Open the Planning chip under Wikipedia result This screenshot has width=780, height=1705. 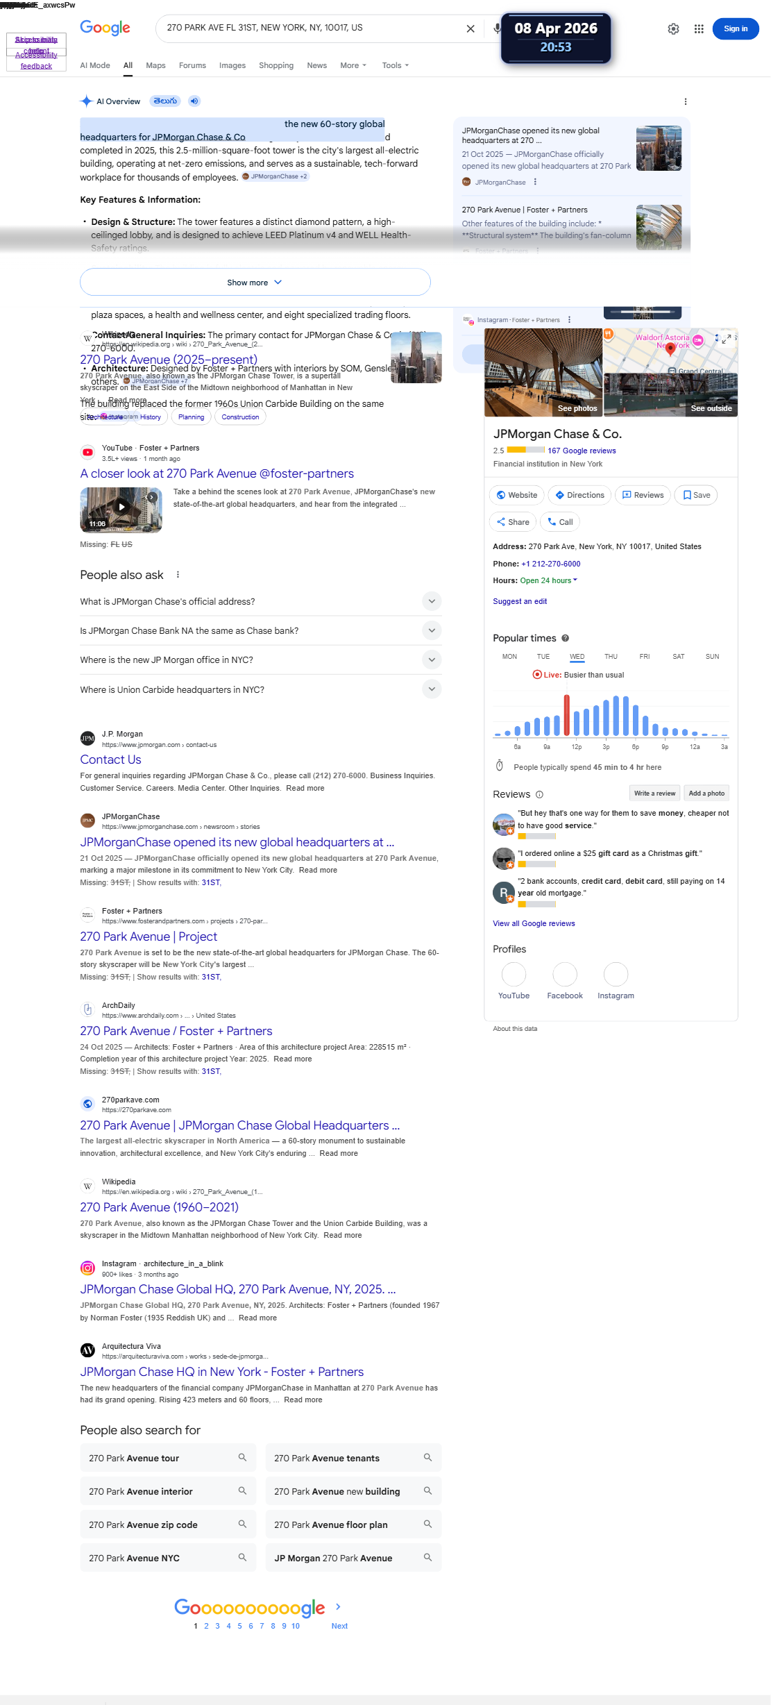click(191, 417)
